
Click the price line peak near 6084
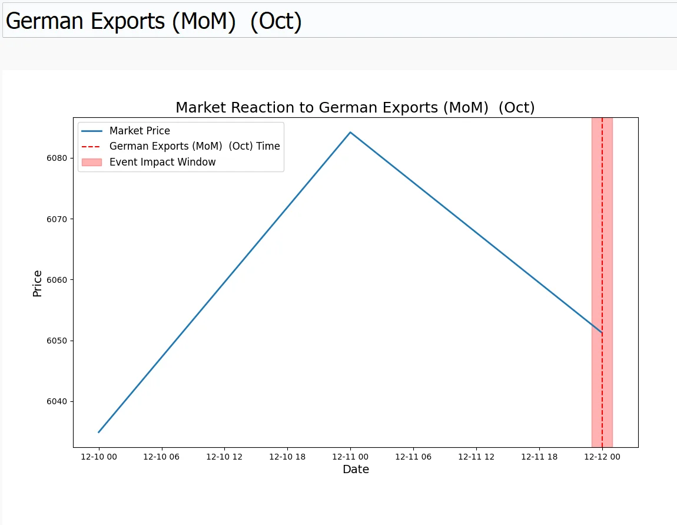tap(350, 133)
